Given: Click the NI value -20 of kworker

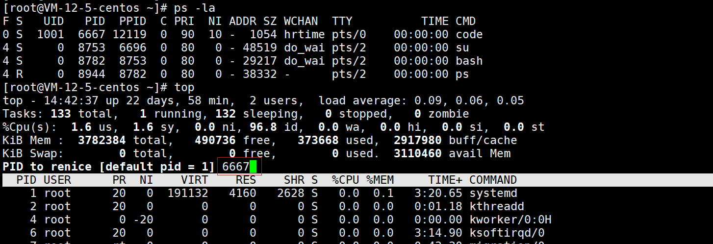Looking at the screenshot, I should [x=143, y=220].
